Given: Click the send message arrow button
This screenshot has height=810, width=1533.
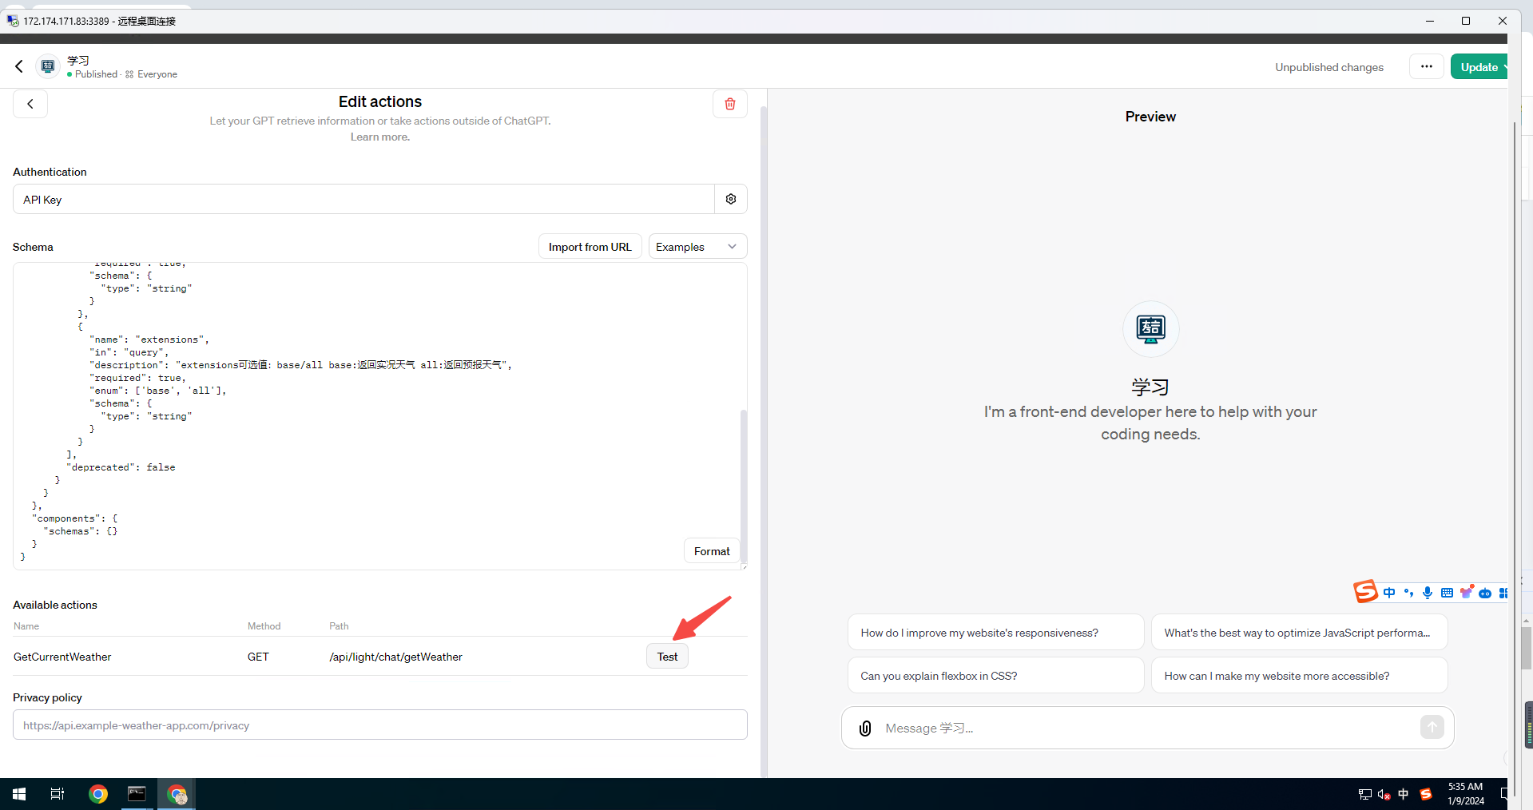Looking at the screenshot, I should (1432, 727).
